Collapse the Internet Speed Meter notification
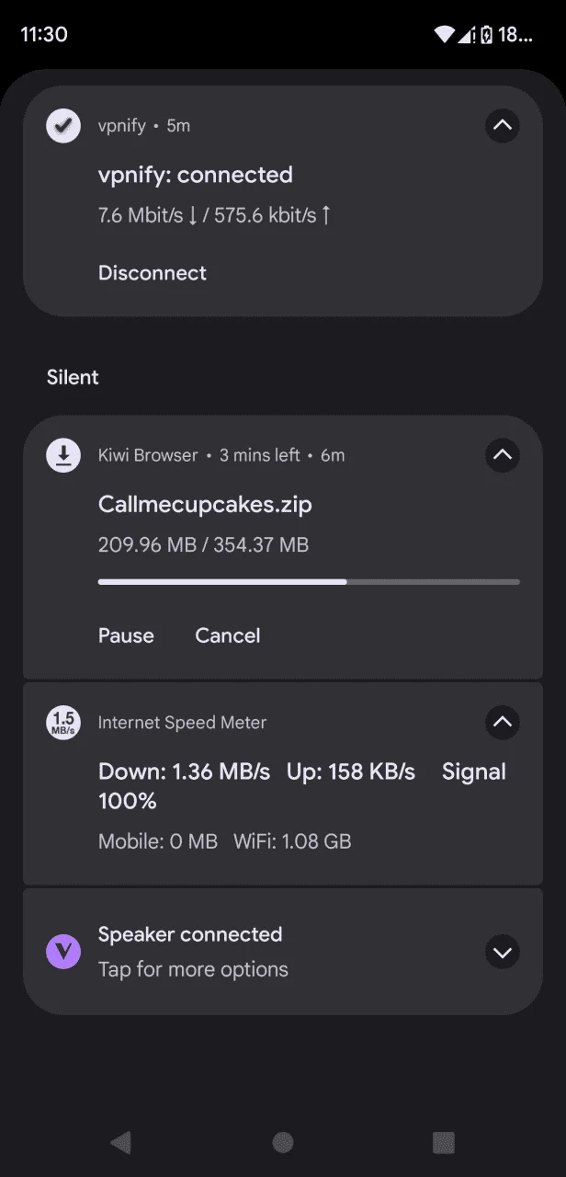The width and height of the screenshot is (566, 1177). [x=502, y=723]
